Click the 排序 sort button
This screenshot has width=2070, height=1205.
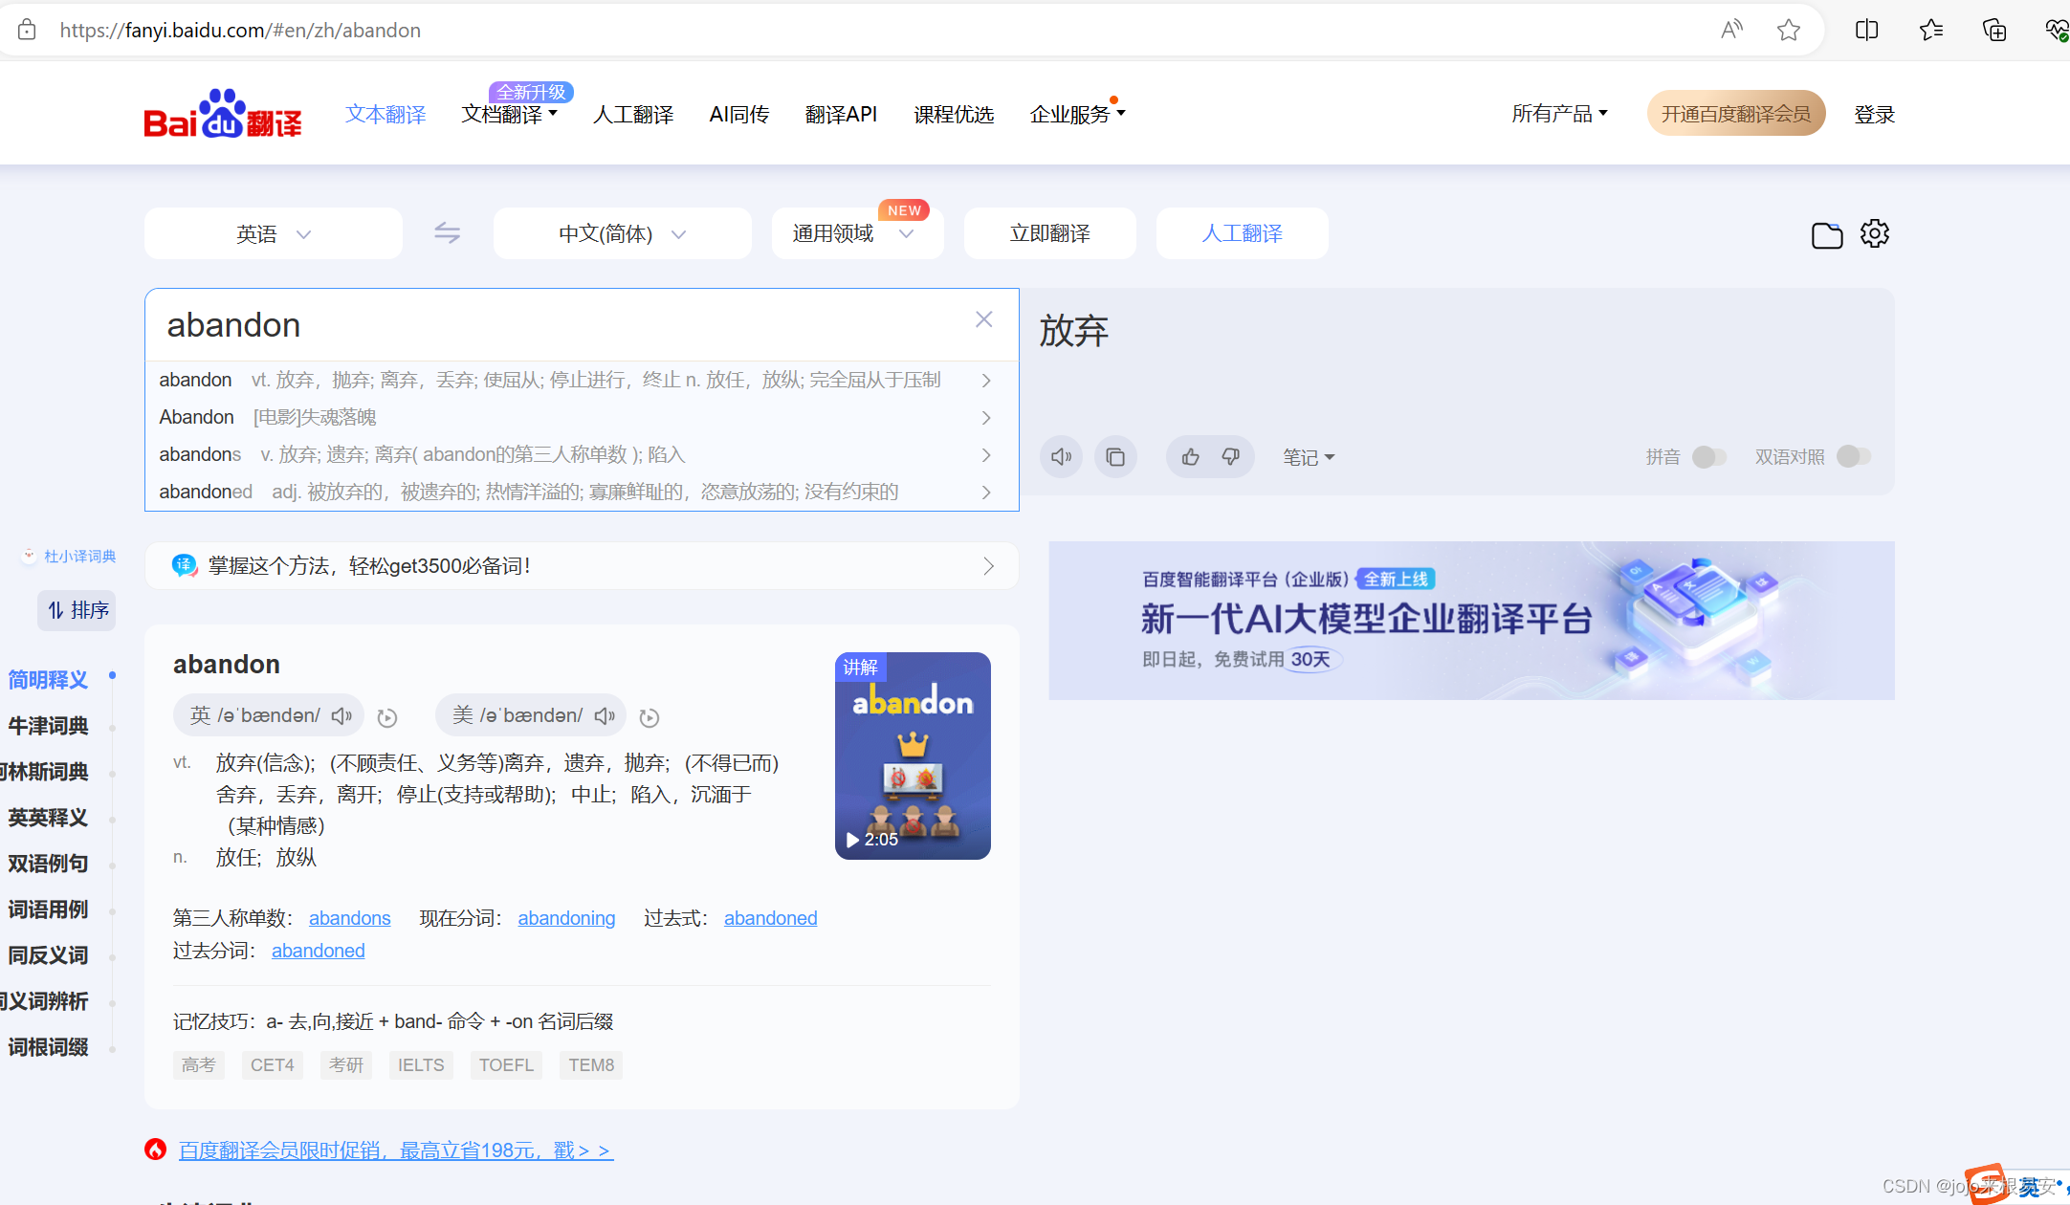[77, 610]
